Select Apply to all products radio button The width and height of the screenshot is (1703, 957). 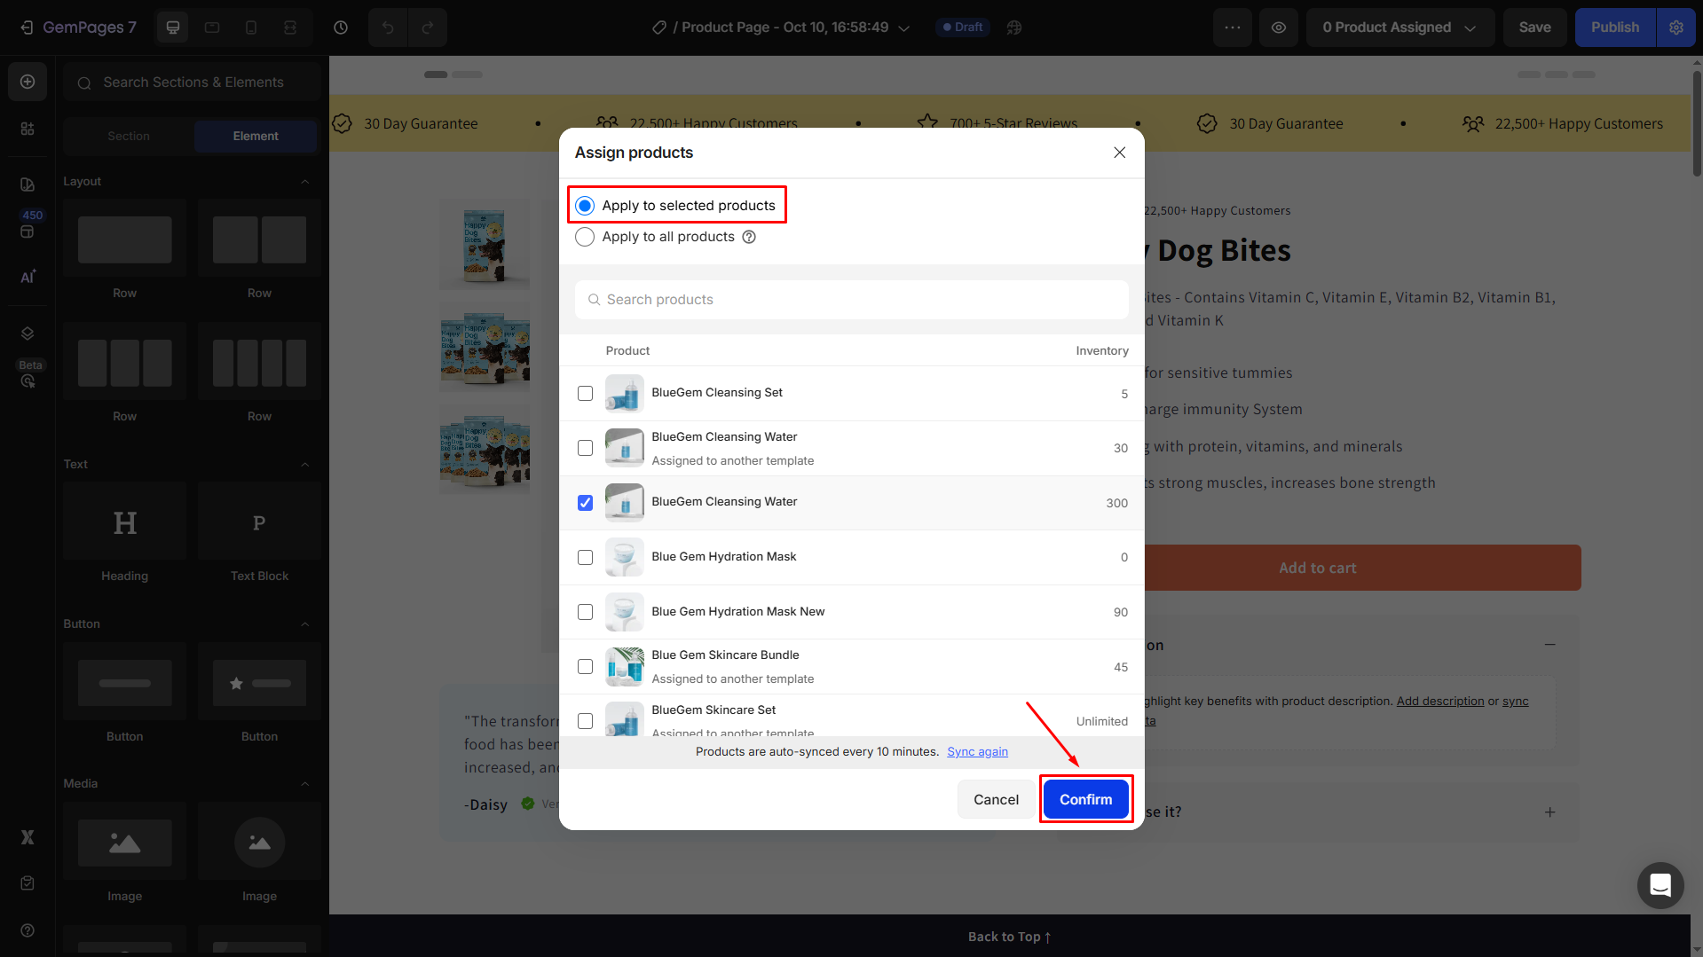(585, 237)
